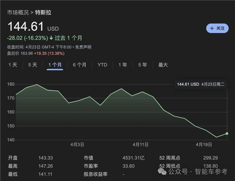
Task: Select the 最大 range tab
Action: coord(163,65)
